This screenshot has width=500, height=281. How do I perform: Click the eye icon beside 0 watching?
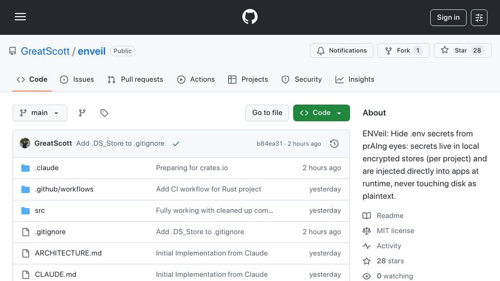click(x=367, y=276)
